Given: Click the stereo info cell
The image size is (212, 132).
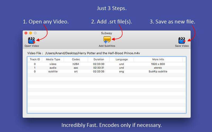Looking at the screenshot, I should (x=158, y=68).
